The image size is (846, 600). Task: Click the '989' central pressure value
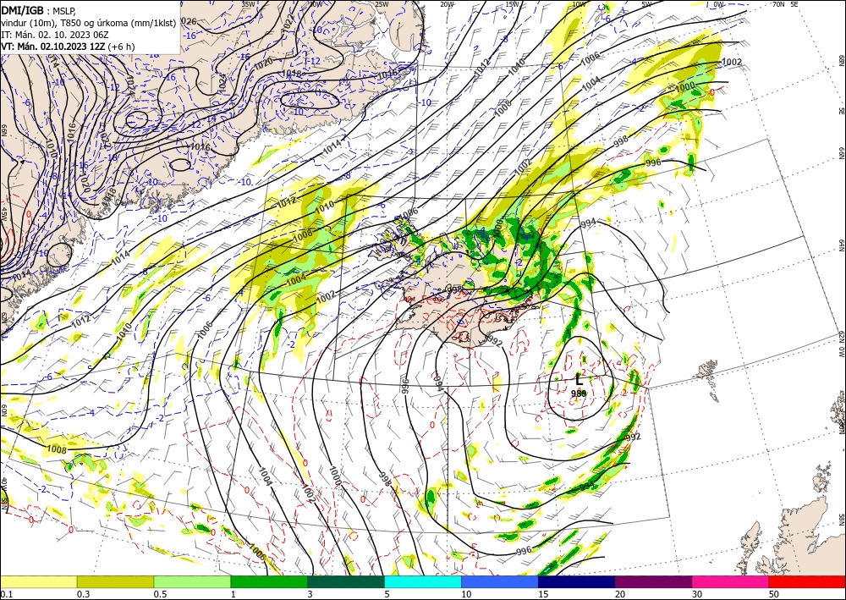point(579,394)
